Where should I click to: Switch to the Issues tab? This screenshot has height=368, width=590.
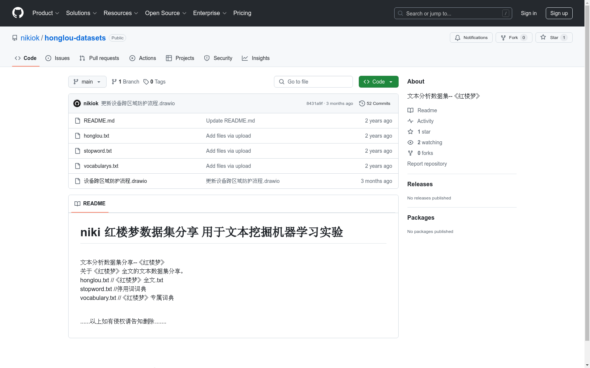click(58, 58)
